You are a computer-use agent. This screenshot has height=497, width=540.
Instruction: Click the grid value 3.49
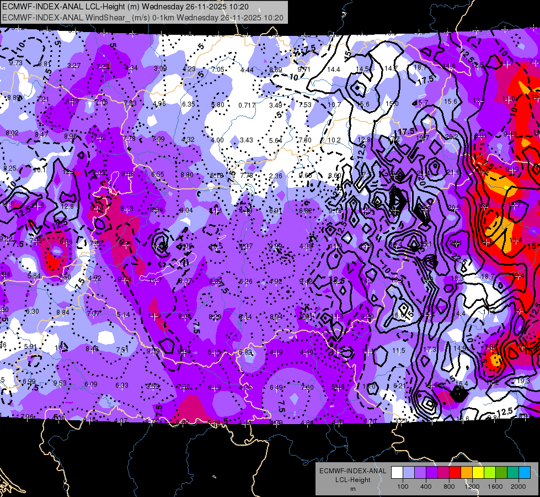275,105
